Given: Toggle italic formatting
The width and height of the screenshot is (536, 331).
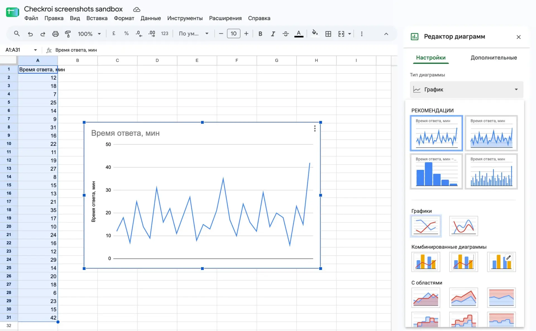Looking at the screenshot, I should click(x=273, y=34).
